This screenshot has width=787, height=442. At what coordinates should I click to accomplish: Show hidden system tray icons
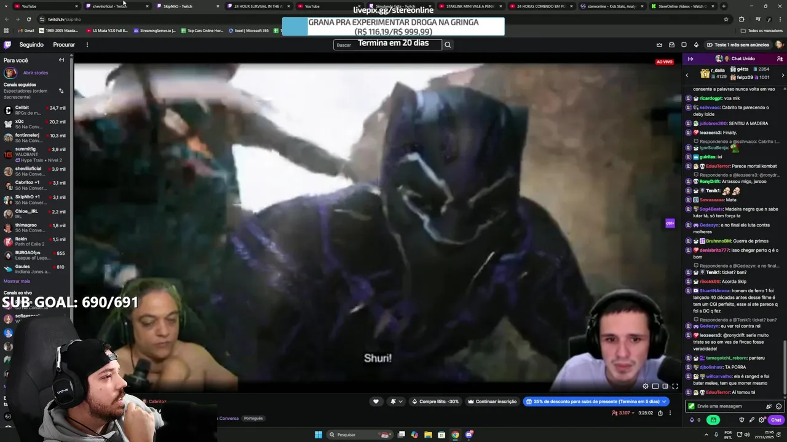(x=706, y=435)
